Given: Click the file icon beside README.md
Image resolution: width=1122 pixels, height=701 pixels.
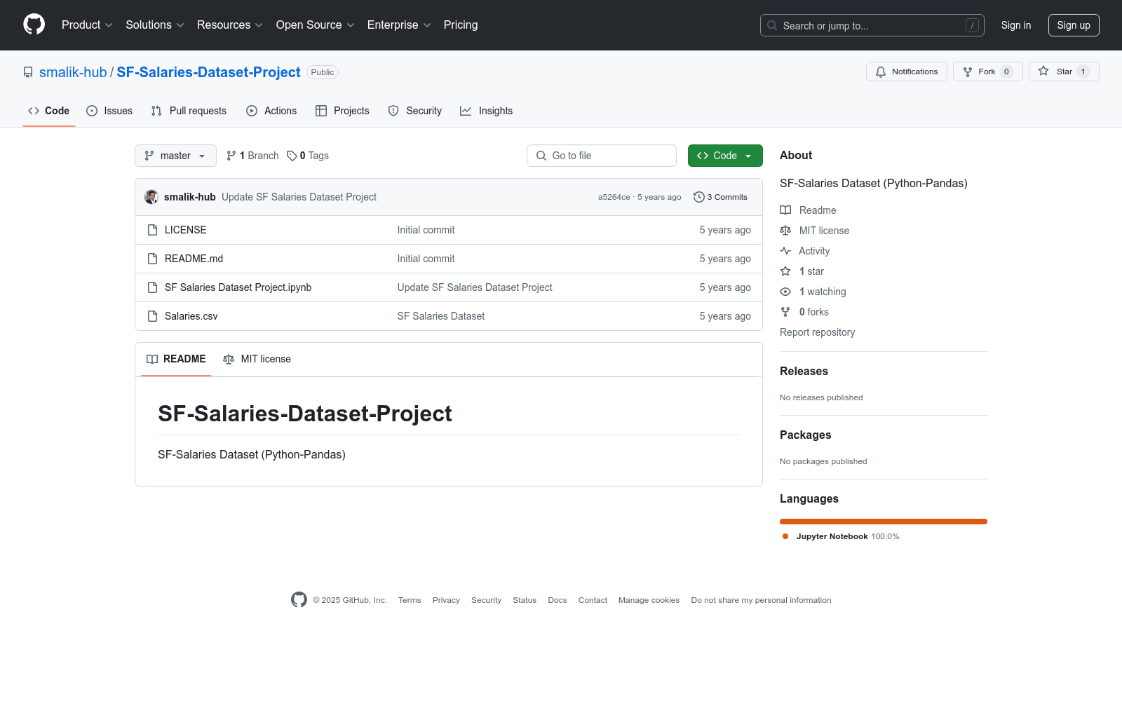Looking at the screenshot, I should pos(152,259).
